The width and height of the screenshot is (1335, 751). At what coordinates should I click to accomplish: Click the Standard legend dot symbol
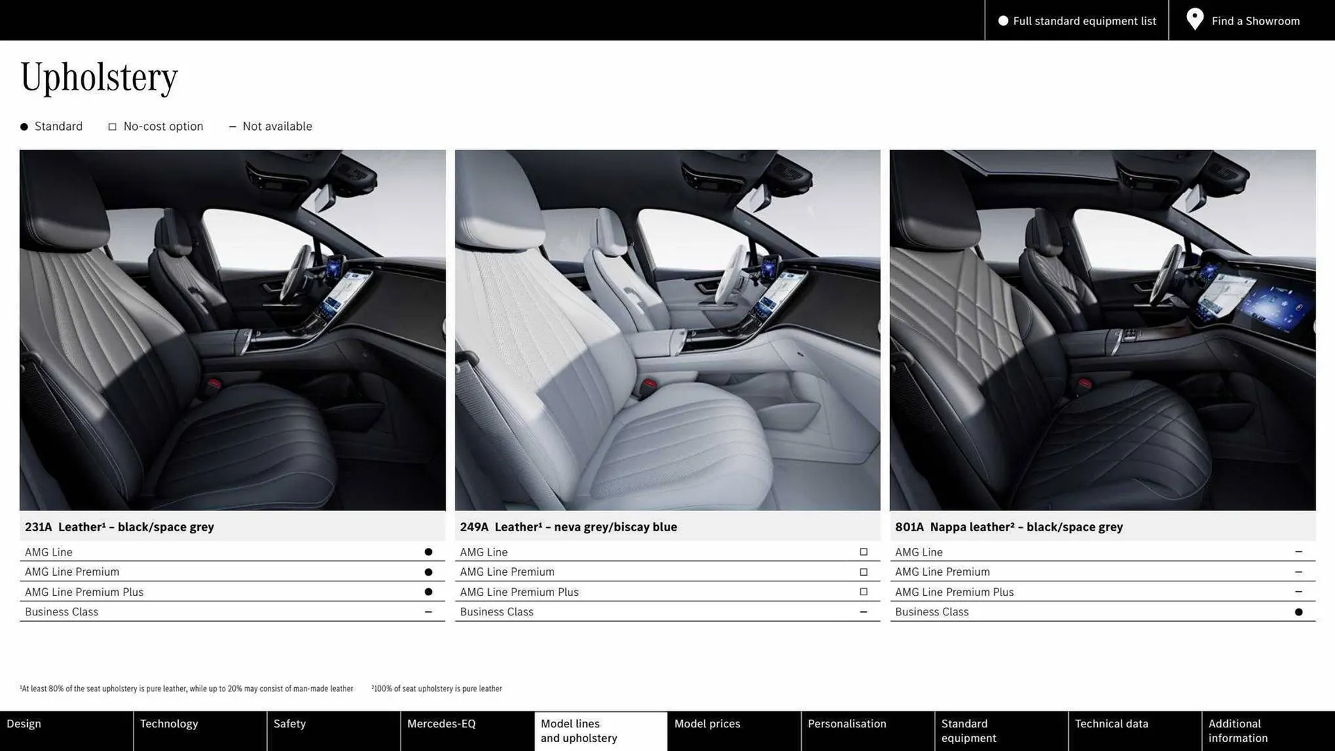23,126
